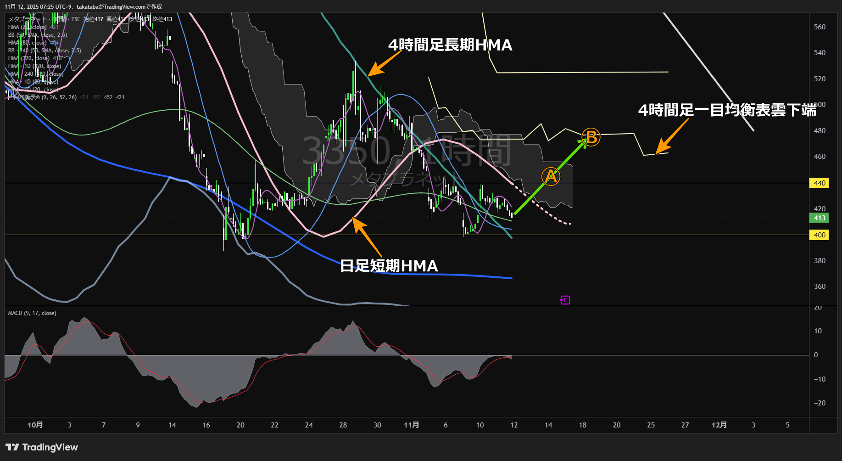Click the yellow 400 price label
The width and height of the screenshot is (842, 461).
pos(820,235)
